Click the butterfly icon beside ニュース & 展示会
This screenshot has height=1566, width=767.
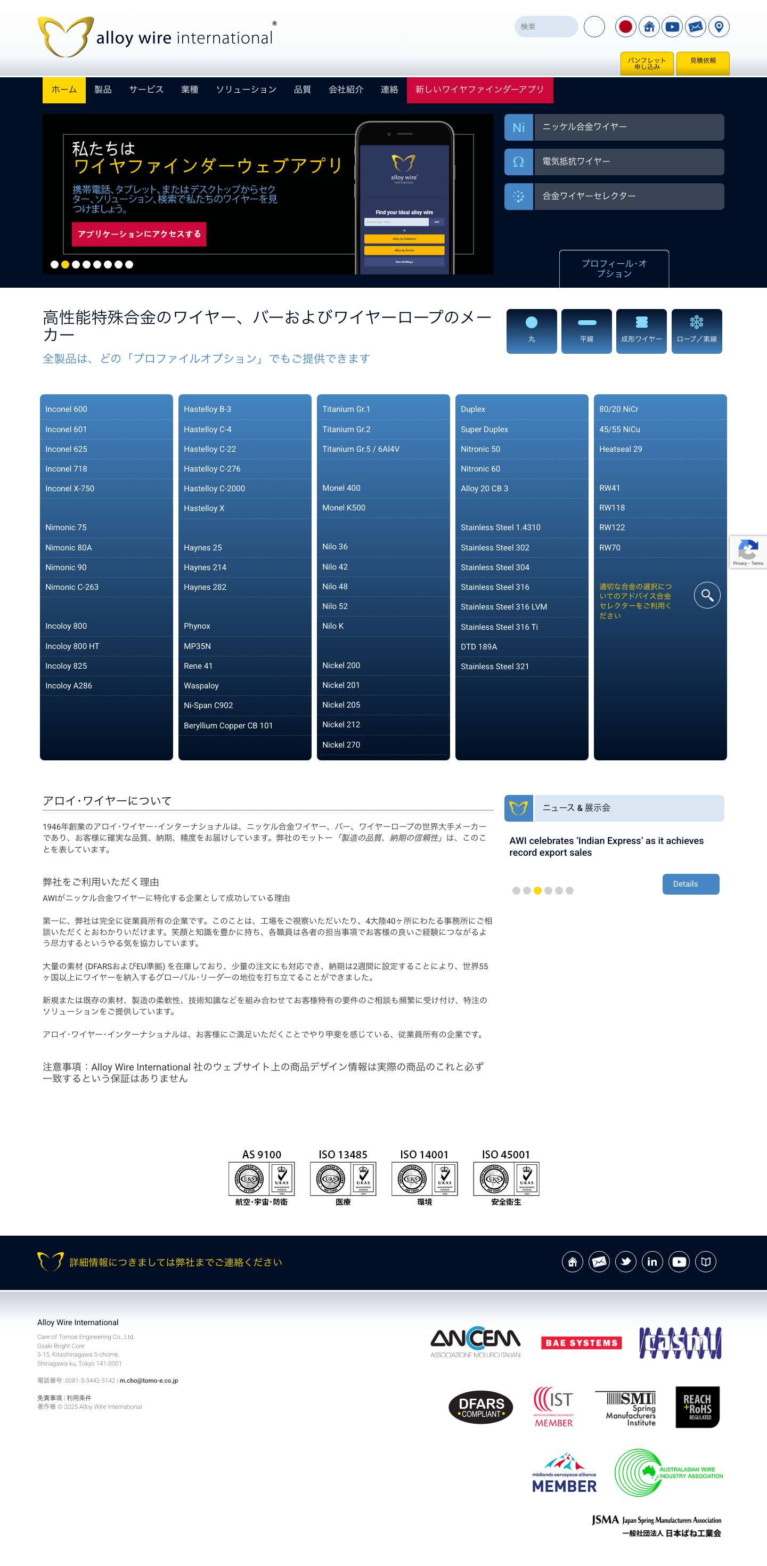point(518,808)
